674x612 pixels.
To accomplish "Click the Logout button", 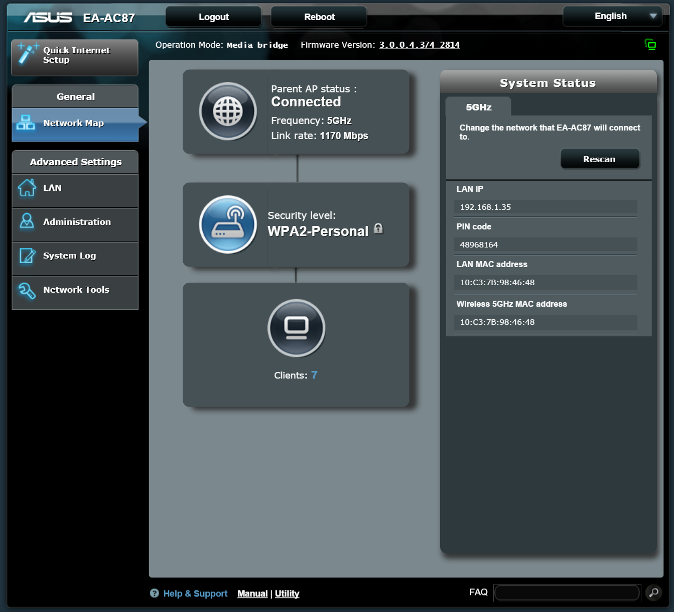I will [x=213, y=17].
